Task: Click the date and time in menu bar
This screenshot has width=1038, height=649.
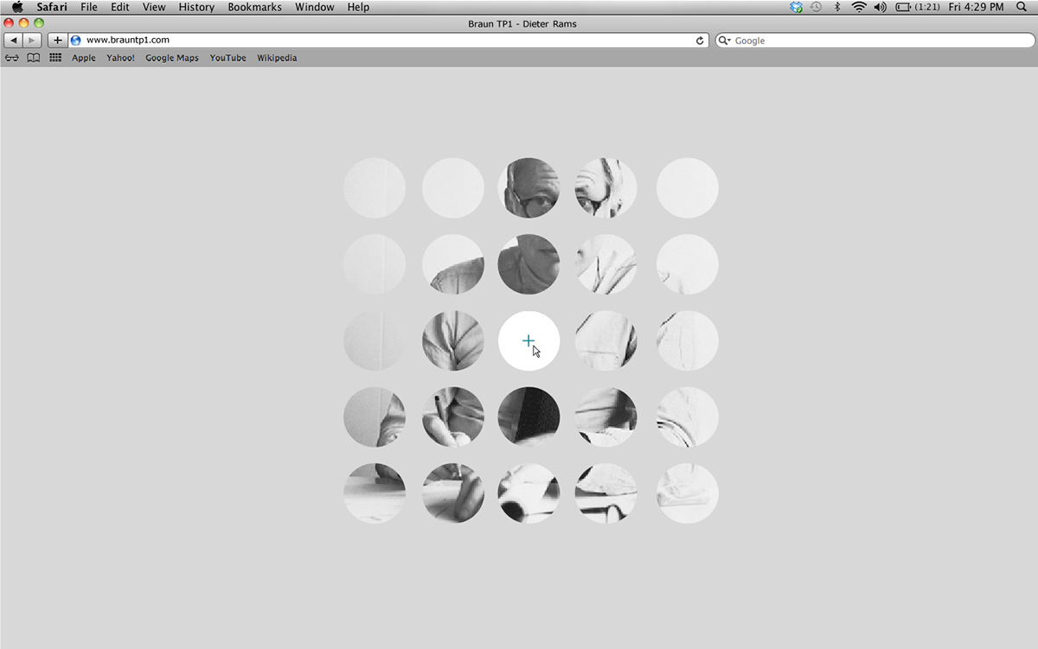Action: click(x=977, y=7)
